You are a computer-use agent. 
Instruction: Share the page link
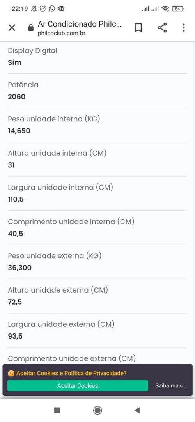[x=162, y=28]
